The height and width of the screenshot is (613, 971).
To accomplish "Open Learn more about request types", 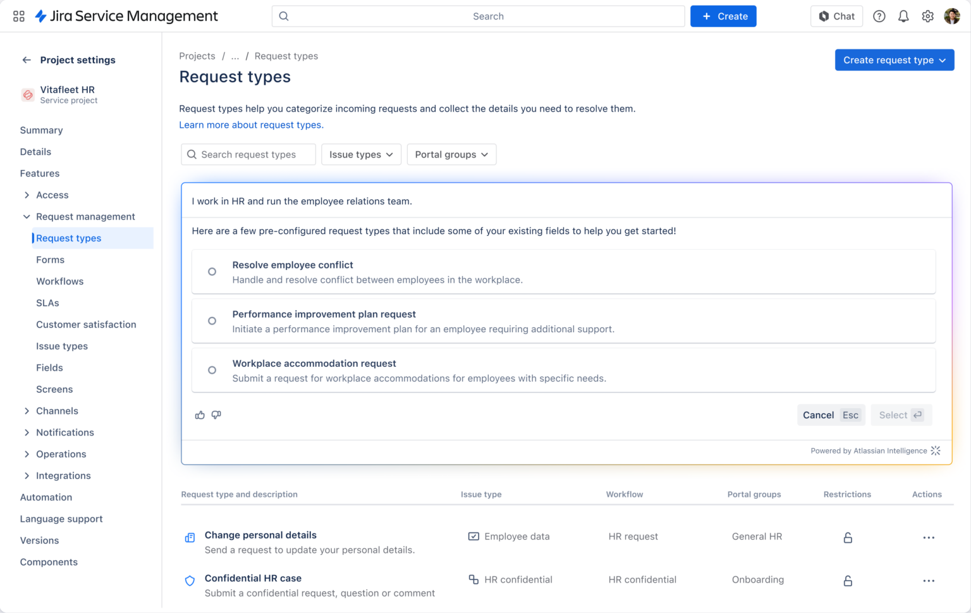I will coord(250,125).
